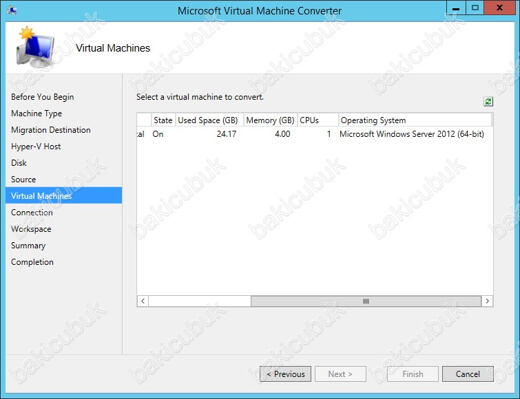Go to the Disk step
This screenshot has width=520, height=399.
[x=19, y=163]
